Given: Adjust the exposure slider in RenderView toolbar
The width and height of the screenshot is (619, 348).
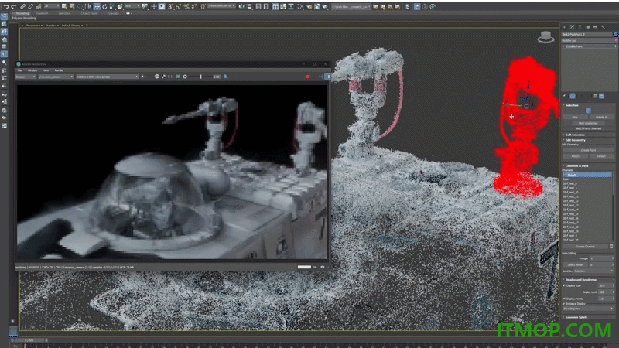Looking at the screenshot, I should [201, 77].
